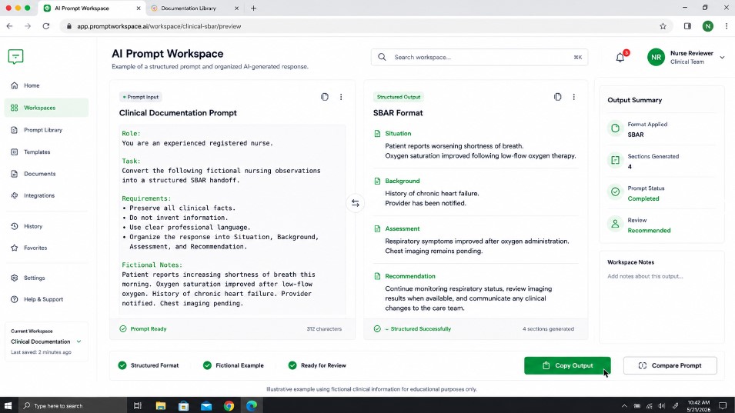Screen dimensions: 735x413
Task: Click the Review person icon
Action: [615, 224]
